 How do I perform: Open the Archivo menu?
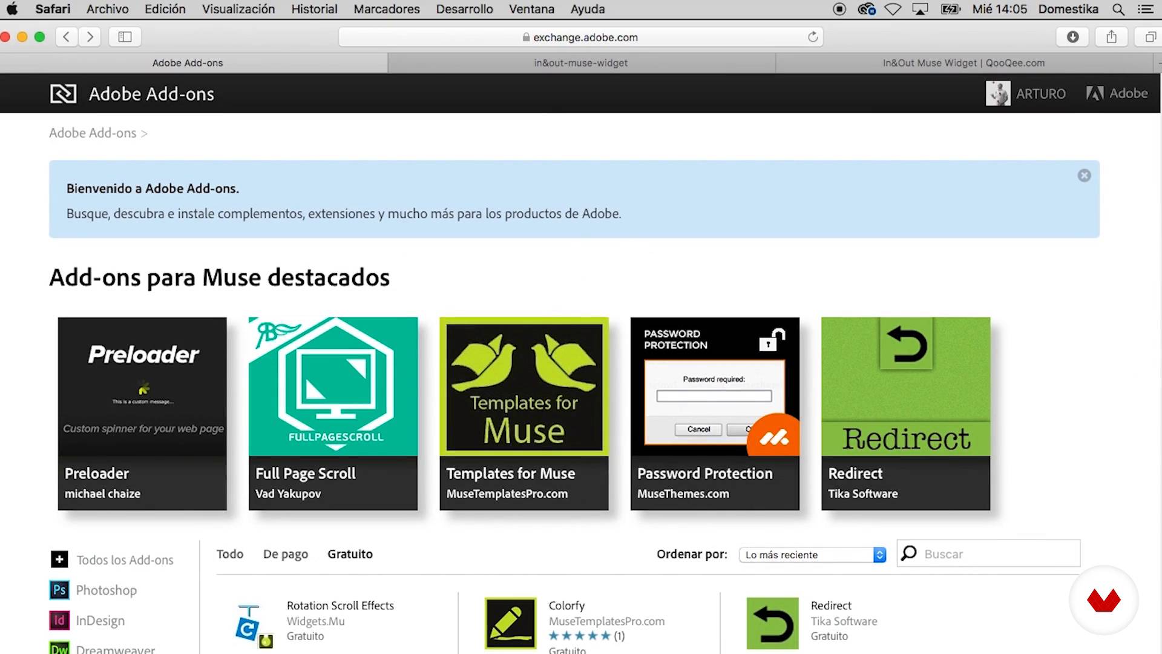click(x=107, y=9)
